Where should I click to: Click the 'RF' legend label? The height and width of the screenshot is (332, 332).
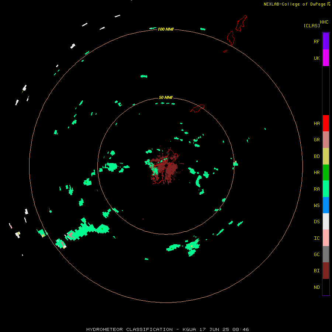coord(317,41)
